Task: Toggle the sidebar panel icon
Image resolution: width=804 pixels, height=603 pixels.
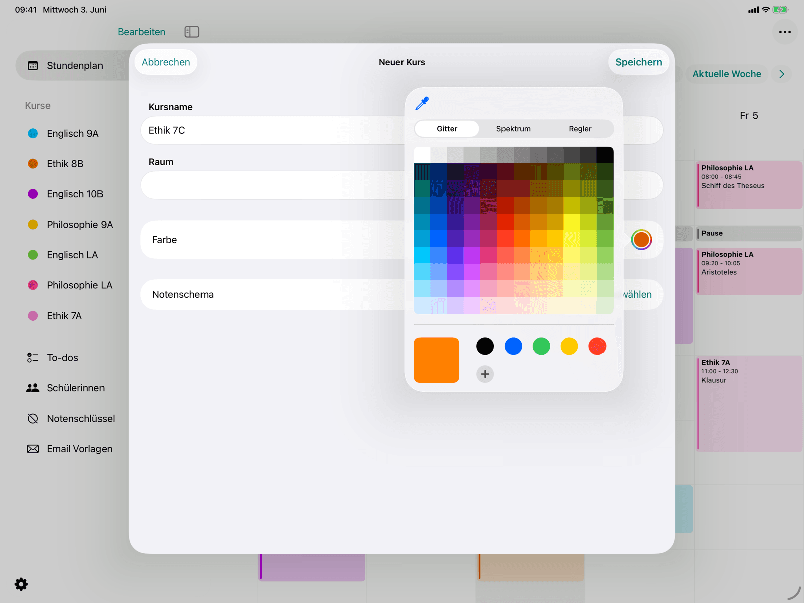Action: pyautogui.click(x=192, y=32)
